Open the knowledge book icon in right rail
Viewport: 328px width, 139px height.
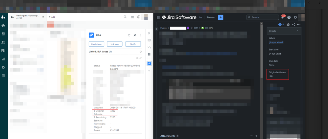[149, 40]
